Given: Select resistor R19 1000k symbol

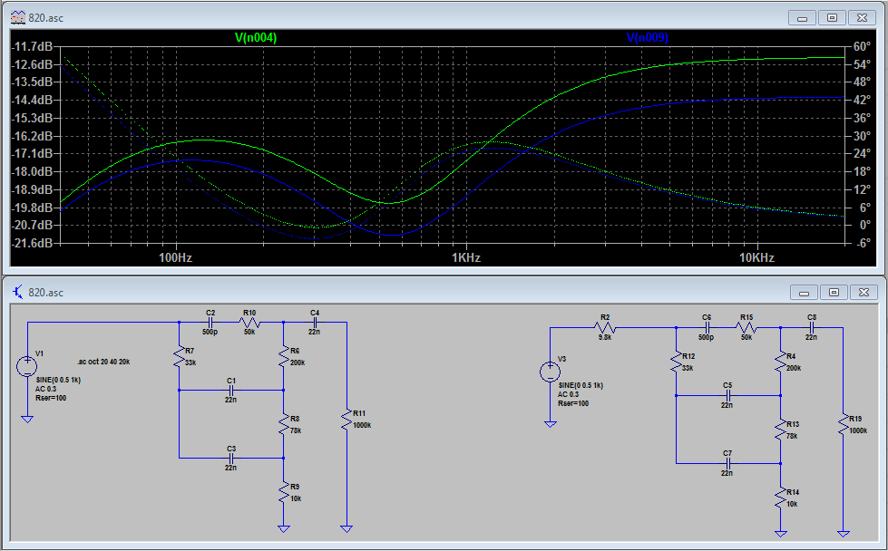Looking at the screenshot, I should click(843, 425).
